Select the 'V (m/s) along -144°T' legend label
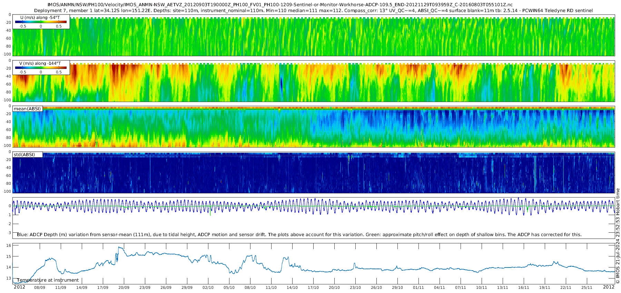This screenshot has height=293, width=621. (x=40, y=63)
